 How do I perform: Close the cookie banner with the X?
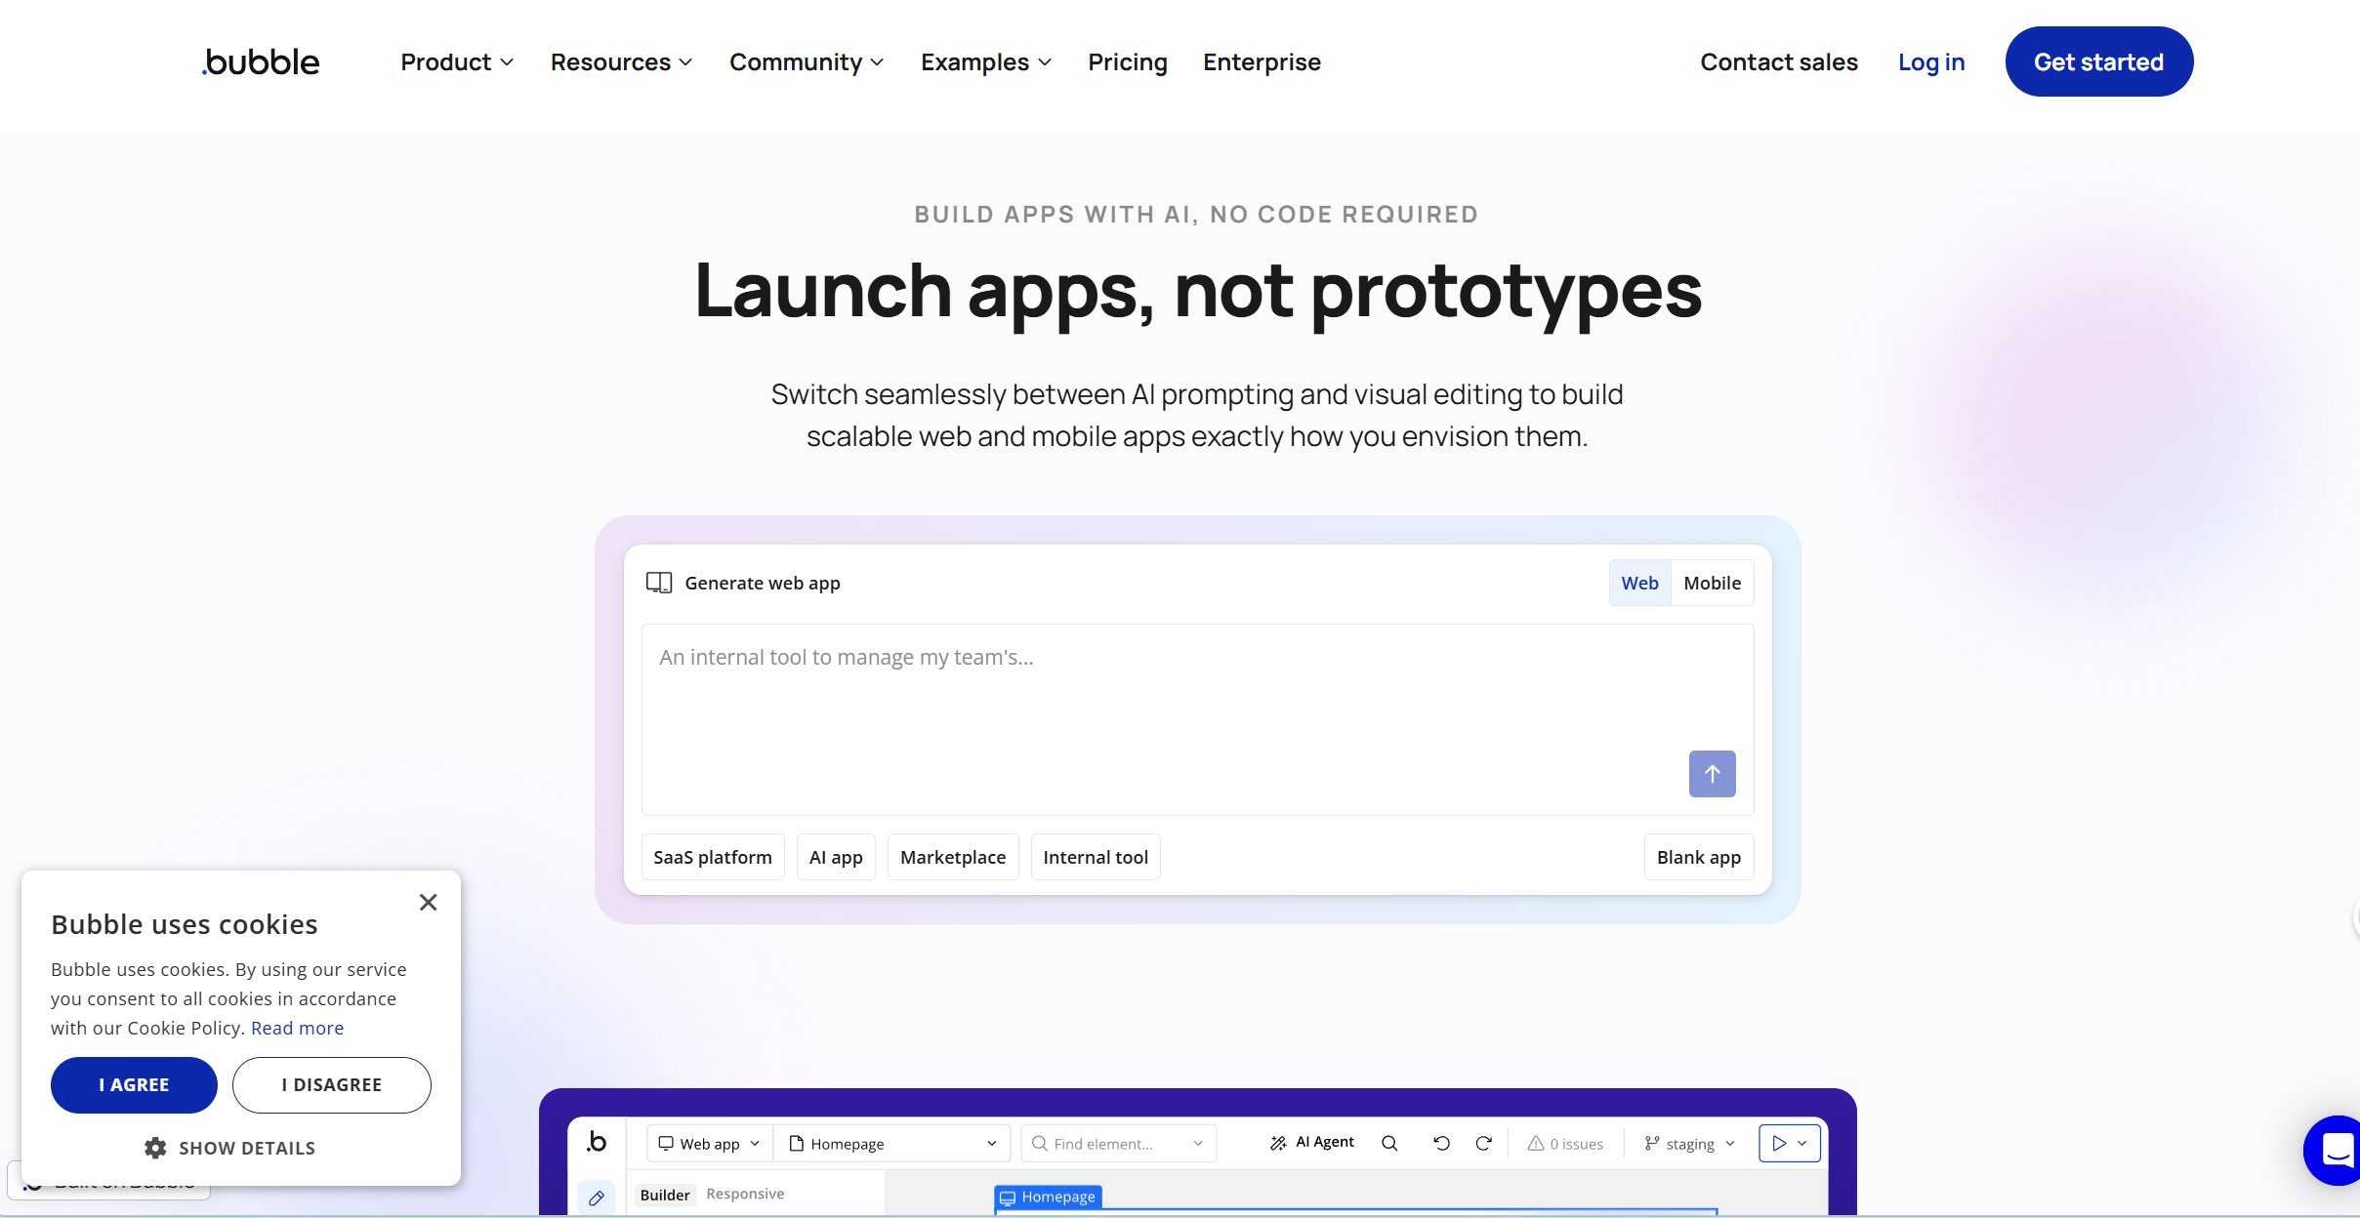[428, 902]
